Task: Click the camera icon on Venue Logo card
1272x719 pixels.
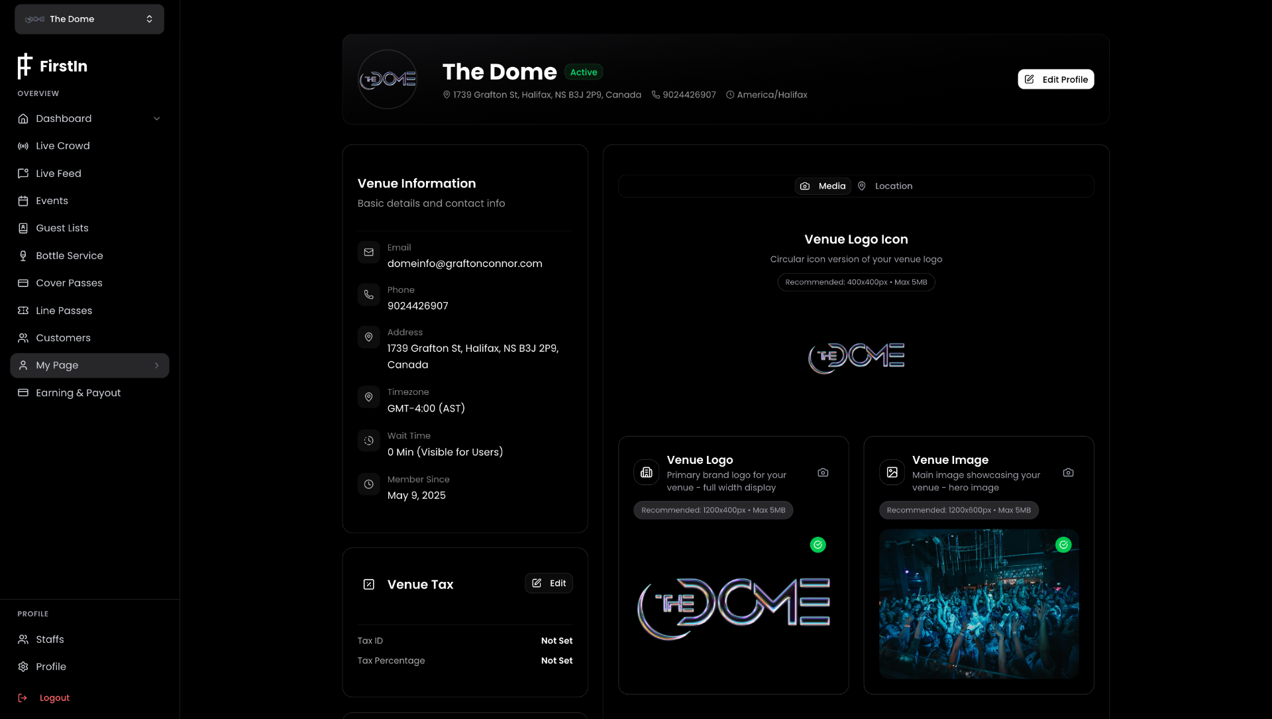Action: coord(822,472)
